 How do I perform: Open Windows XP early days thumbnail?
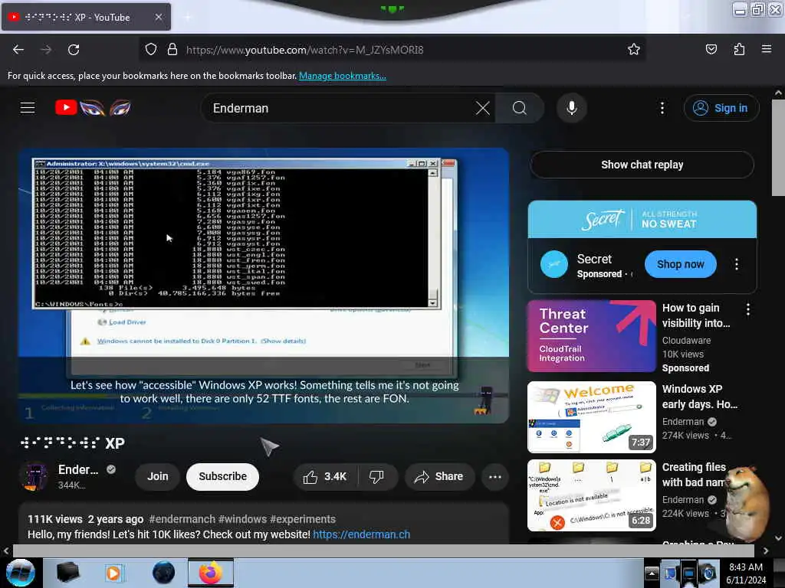[x=591, y=417]
